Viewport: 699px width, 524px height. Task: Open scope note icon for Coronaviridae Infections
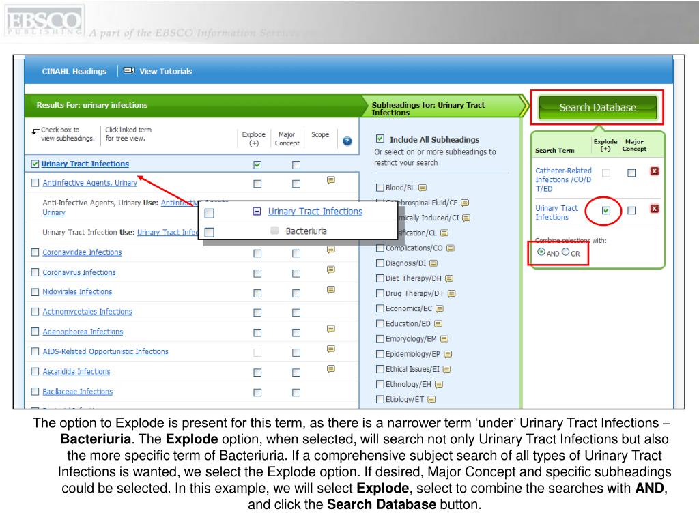[331, 250]
